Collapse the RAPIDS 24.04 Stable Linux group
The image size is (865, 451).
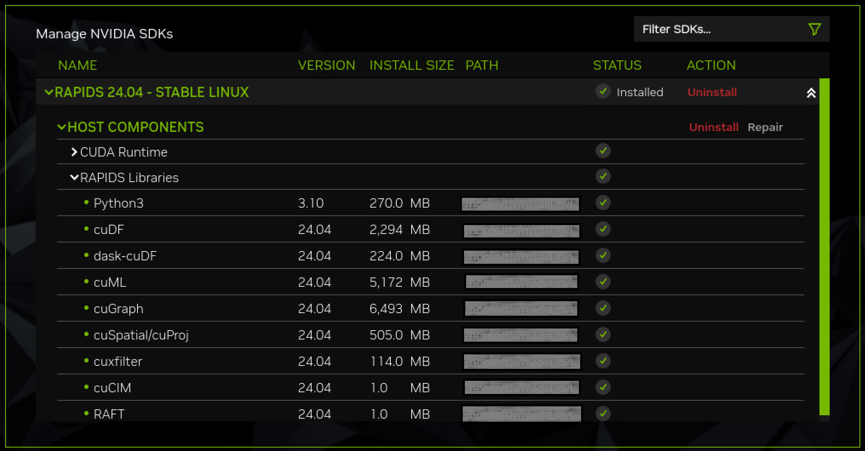pos(49,92)
